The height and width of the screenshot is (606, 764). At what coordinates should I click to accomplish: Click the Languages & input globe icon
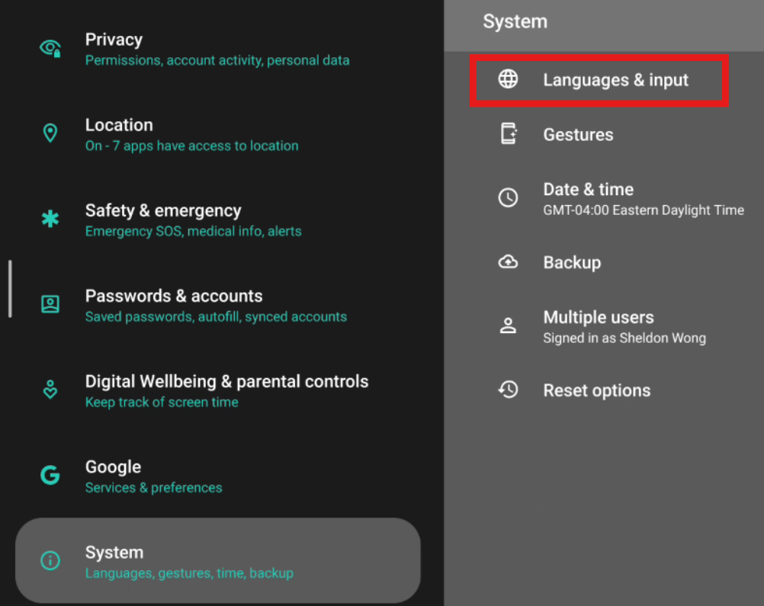coord(509,79)
